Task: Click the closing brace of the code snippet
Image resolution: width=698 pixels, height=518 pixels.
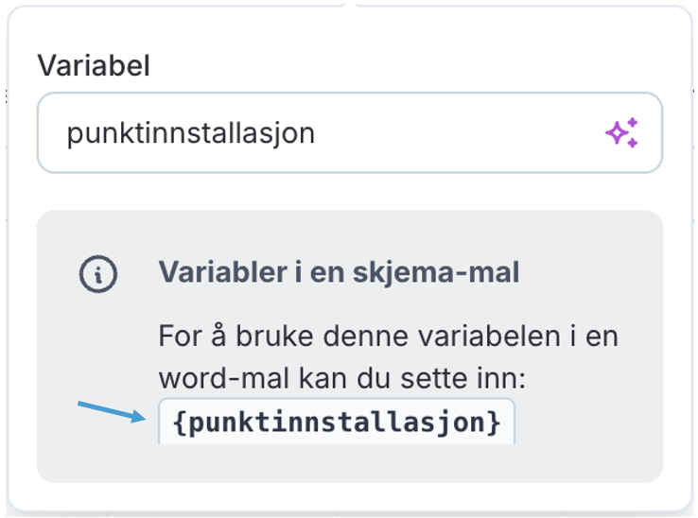Action: point(494,423)
